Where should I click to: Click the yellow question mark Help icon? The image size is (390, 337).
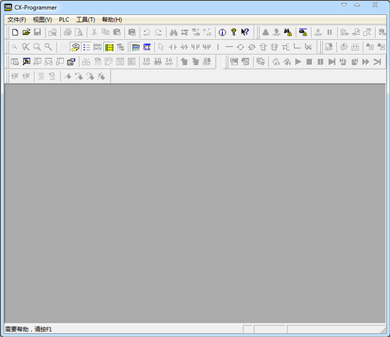pyautogui.click(x=233, y=32)
